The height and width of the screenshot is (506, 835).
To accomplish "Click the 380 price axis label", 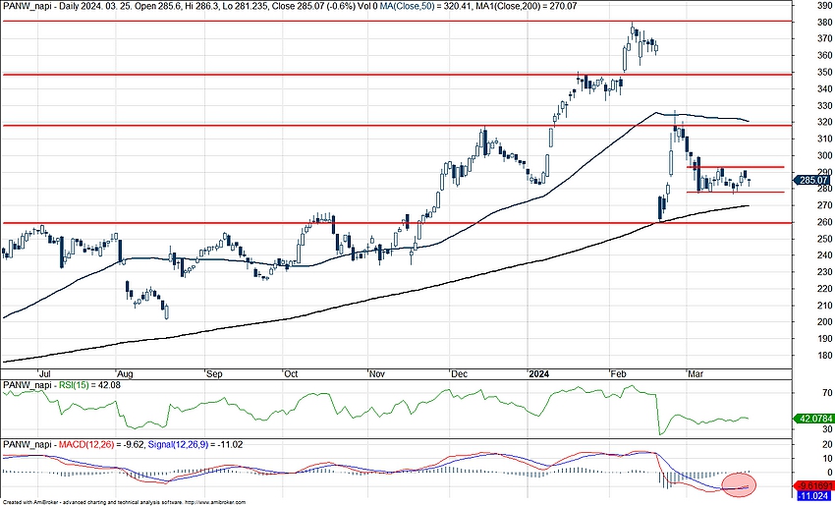I will click(823, 23).
